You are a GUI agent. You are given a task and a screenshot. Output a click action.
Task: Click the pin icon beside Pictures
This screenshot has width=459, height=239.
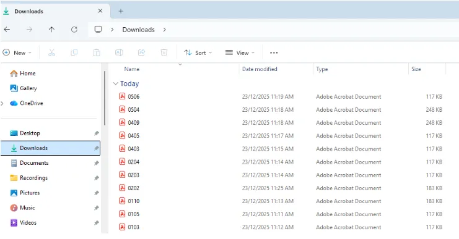(x=96, y=193)
